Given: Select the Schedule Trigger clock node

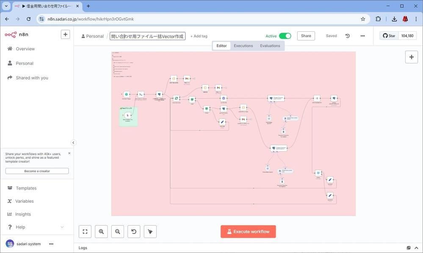Looking at the screenshot, I should click(126, 94).
